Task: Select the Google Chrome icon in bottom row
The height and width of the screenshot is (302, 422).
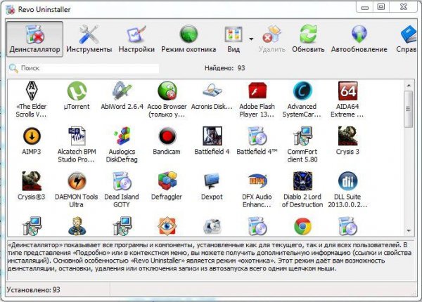Action: pyautogui.click(x=302, y=226)
